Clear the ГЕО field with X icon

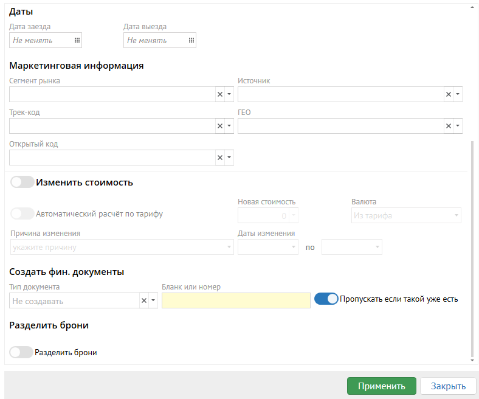tap(448, 126)
